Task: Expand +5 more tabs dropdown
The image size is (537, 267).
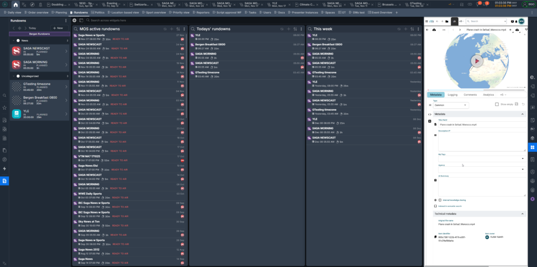Action: (503, 94)
